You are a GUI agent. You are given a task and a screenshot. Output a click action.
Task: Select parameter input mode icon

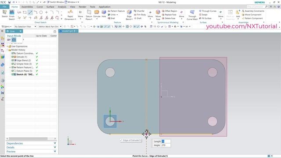(x=14, y=40)
